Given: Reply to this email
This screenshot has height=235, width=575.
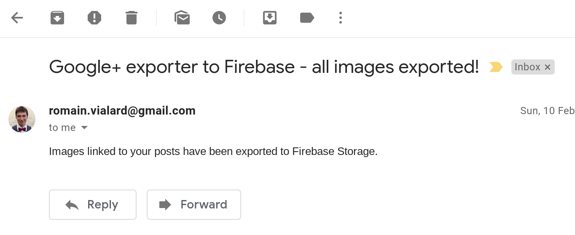Looking at the screenshot, I should pyautogui.click(x=93, y=205).
